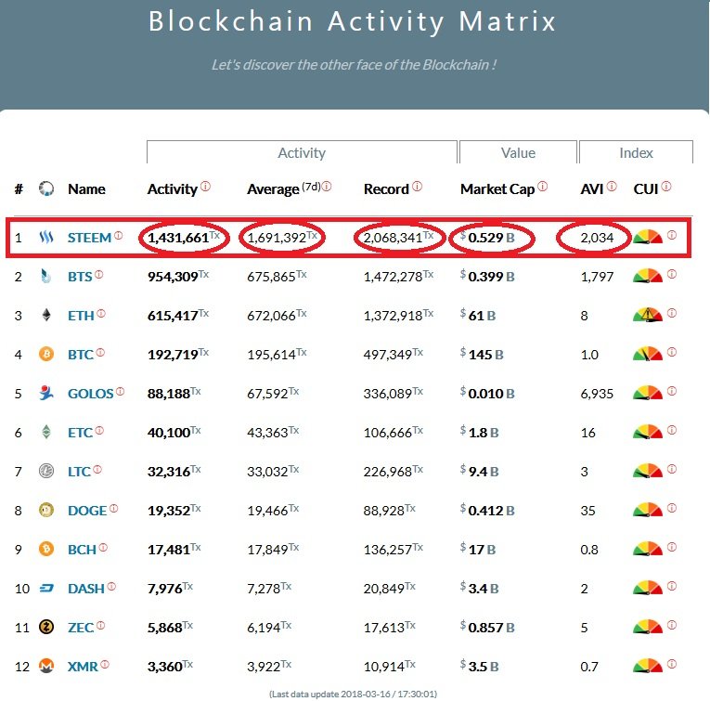
Task: Click the Bitcoin BTC orange logo
Action: [46, 354]
